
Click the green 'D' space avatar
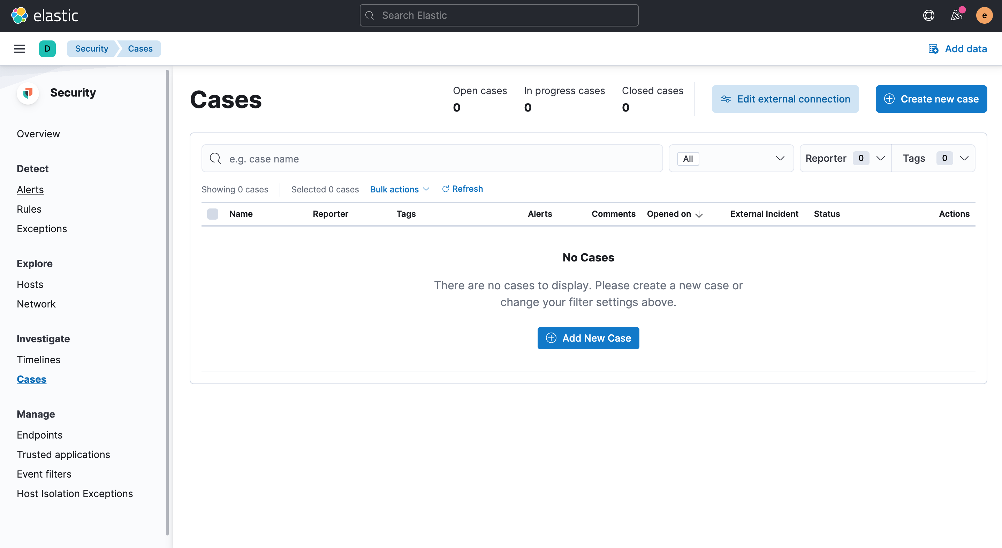pyautogui.click(x=47, y=48)
